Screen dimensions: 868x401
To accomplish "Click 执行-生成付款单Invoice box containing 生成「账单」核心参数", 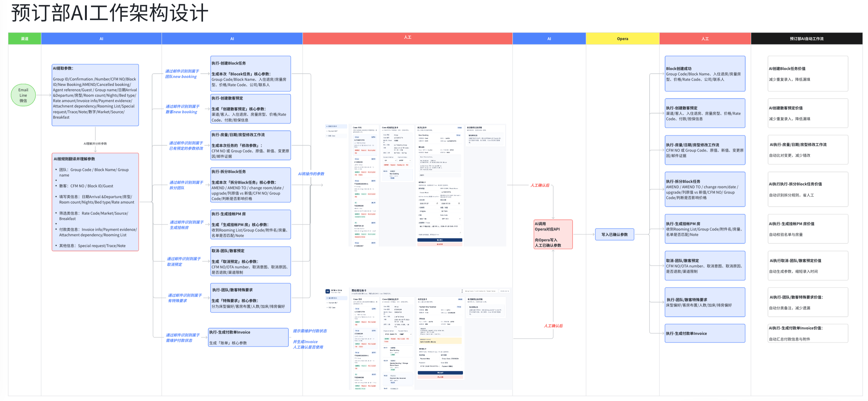I will [x=248, y=337].
